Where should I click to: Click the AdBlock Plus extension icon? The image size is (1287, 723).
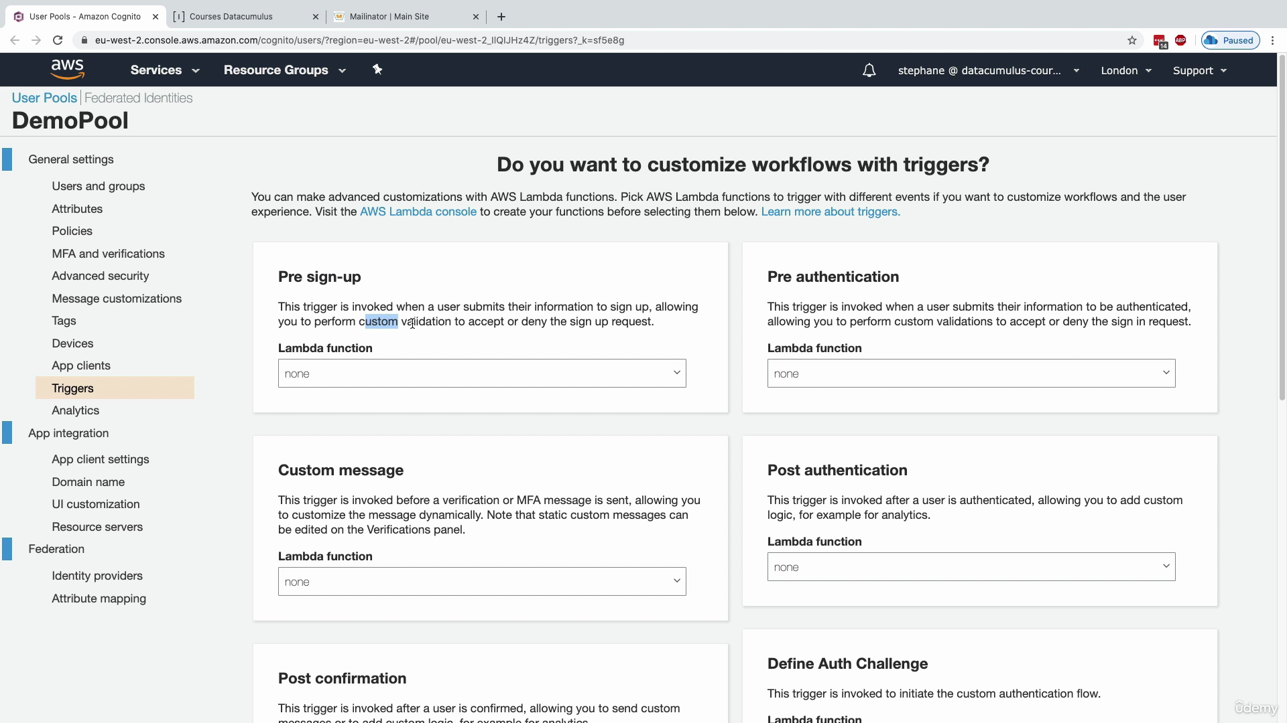coord(1180,40)
